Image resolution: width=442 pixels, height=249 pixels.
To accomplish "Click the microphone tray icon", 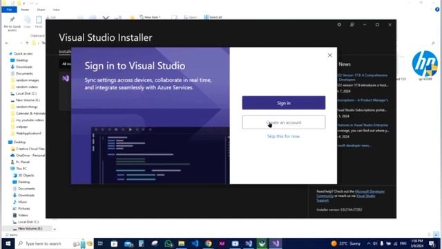I will click(382, 243).
